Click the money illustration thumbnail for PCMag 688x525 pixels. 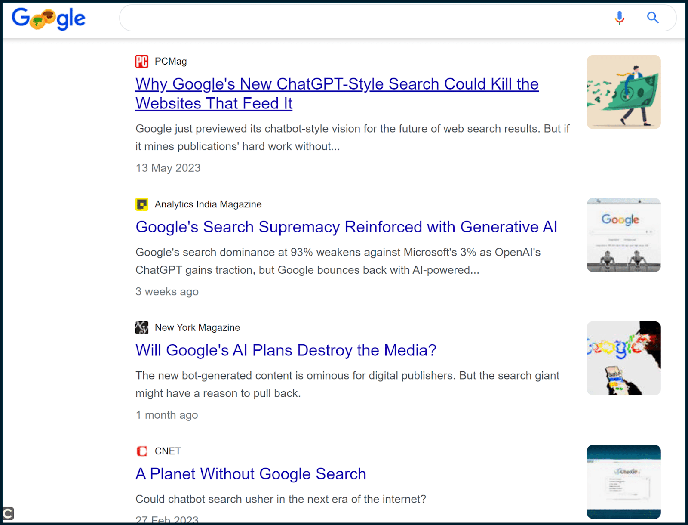(x=623, y=92)
